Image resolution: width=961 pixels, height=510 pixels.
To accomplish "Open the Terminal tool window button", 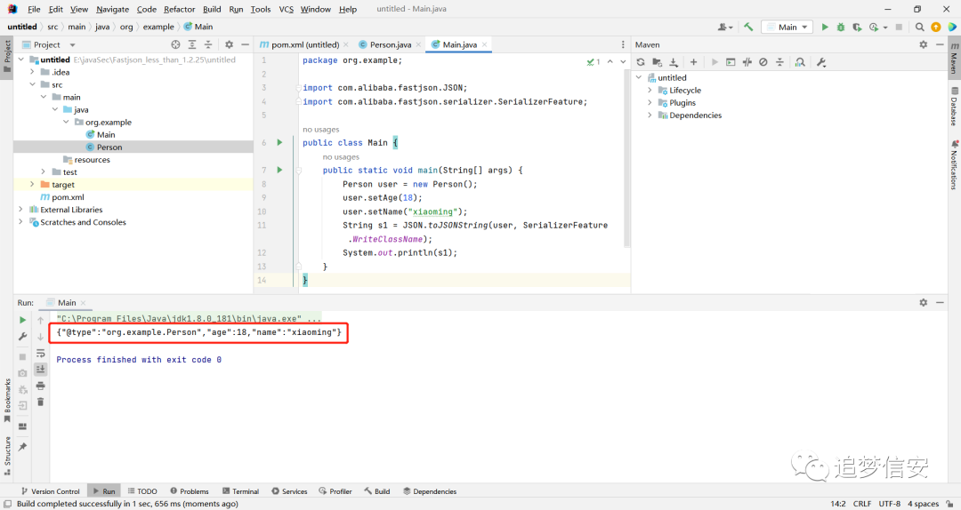I will pyautogui.click(x=241, y=491).
